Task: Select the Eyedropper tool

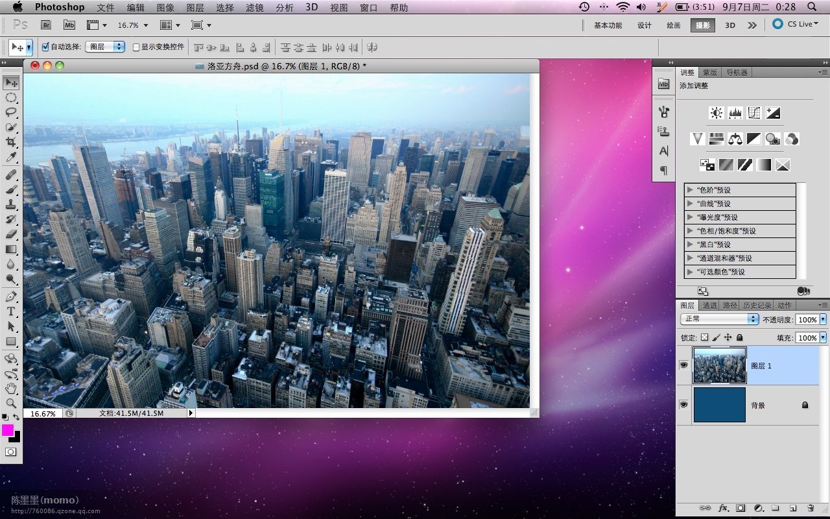Action: (11, 157)
